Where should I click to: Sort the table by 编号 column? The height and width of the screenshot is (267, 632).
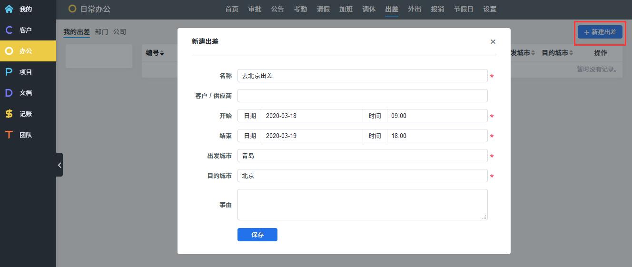pyautogui.click(x=155, y=53)
